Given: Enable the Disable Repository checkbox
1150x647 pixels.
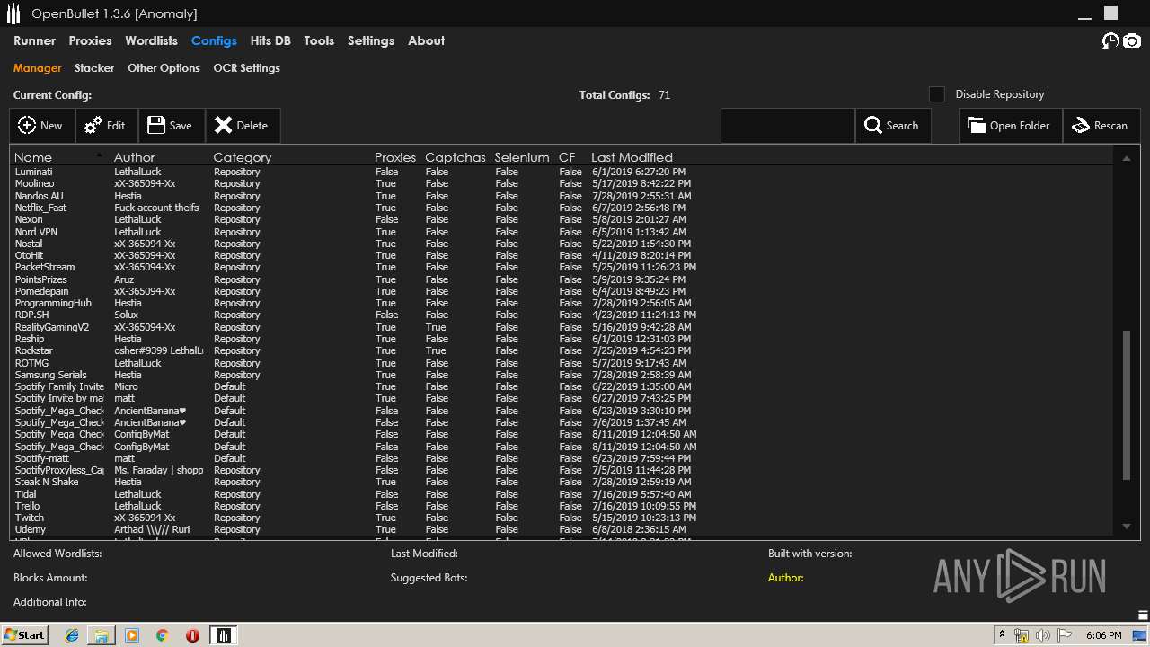Looking at the screenshot, I should pyautogui.click(x=937, y=94).
